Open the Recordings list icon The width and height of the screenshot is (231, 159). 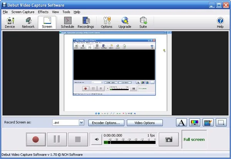pos(86,23)
